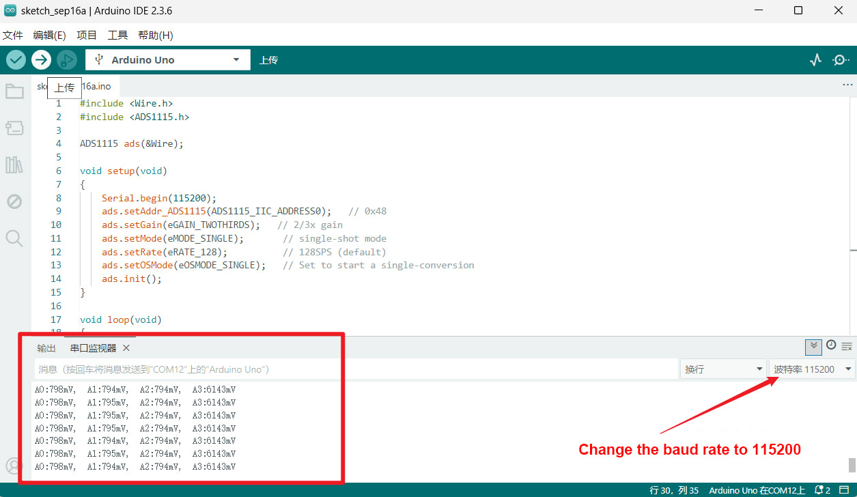Open the Boards Manager sidebar icon
This screenshot has width=857, height=497.
coord(14,128)
